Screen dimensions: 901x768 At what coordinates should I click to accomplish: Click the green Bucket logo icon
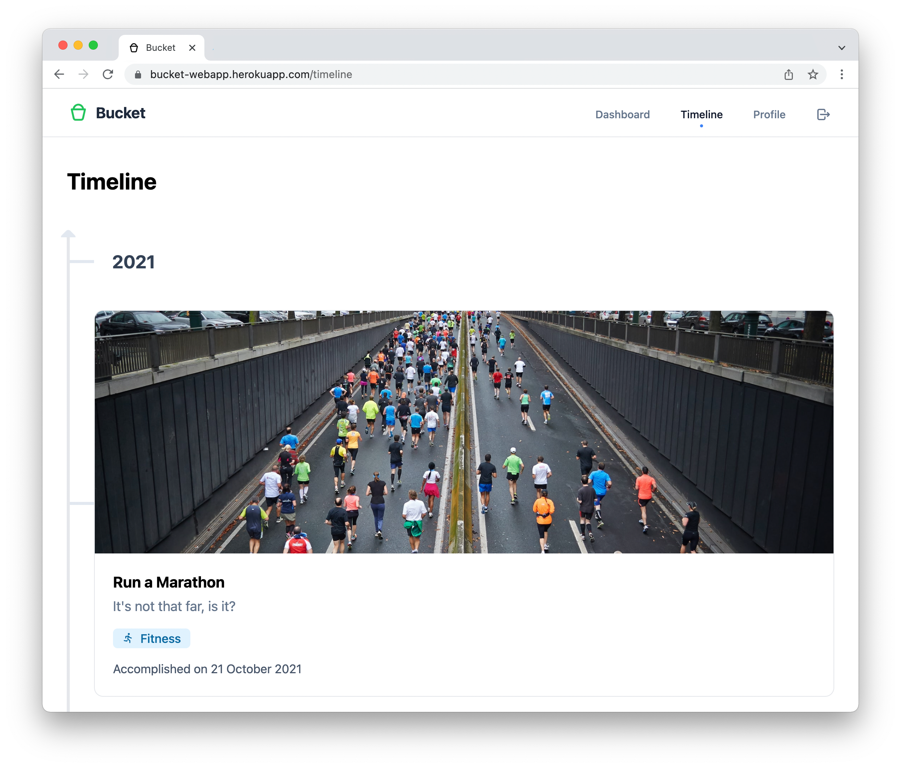click(x=78, y=113)
